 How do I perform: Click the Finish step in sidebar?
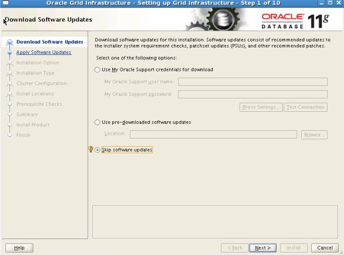click(23, 135)
